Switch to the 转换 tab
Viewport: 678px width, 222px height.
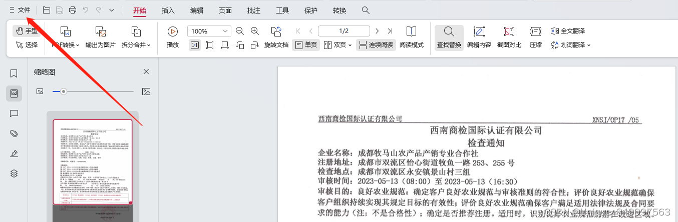point(340,10)
